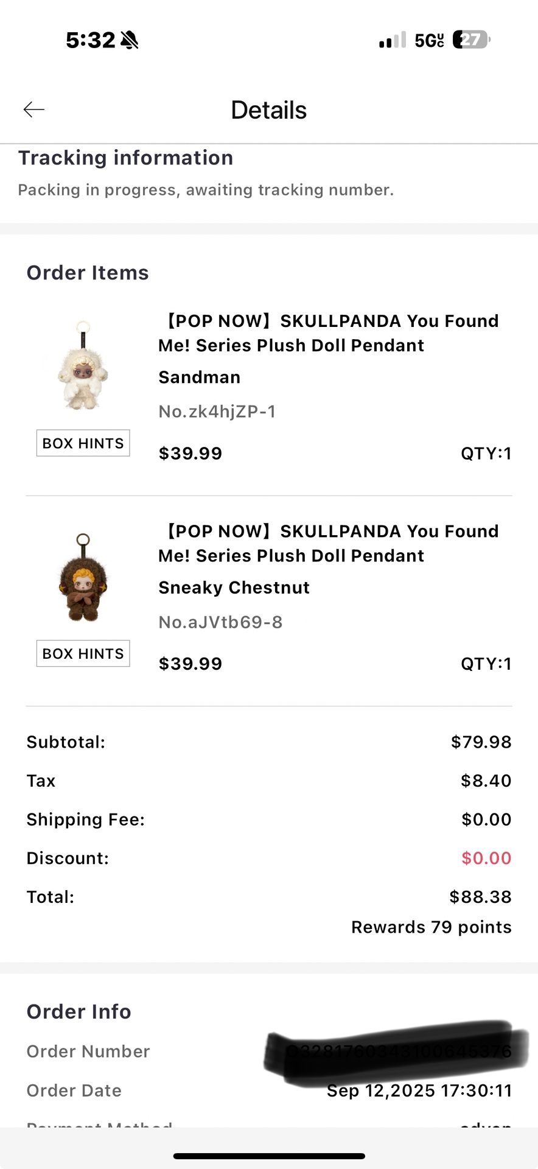Tap the silent mode bell icon
The height and width of the screenshot is (1169, 538).
pyautogui.click(x=130, y=40)
